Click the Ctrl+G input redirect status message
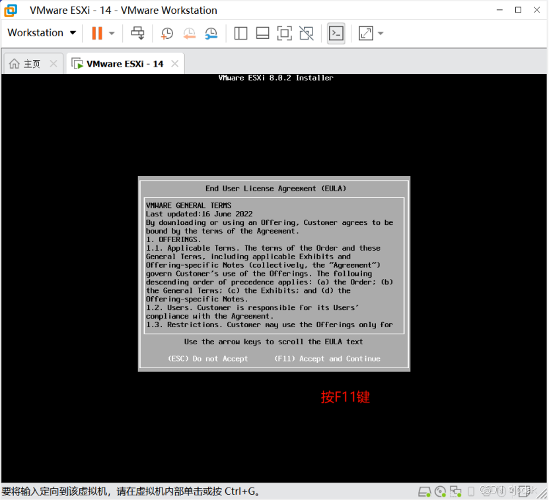 coord(131,491)
